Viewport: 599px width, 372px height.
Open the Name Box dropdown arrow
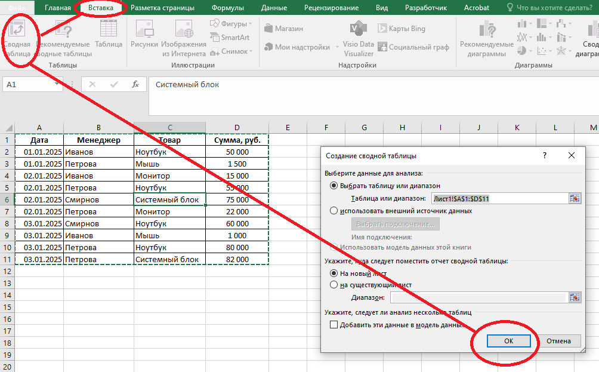point(57,84)
